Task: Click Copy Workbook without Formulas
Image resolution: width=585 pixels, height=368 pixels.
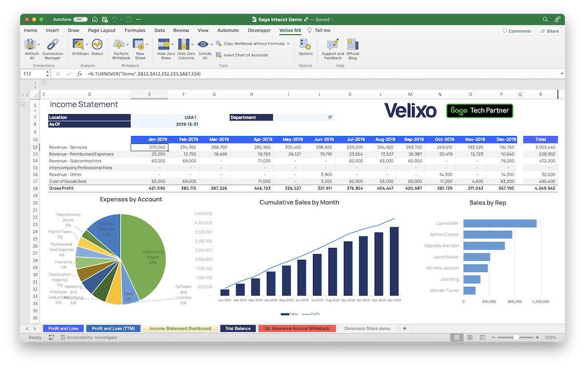Action: point(250,43)
